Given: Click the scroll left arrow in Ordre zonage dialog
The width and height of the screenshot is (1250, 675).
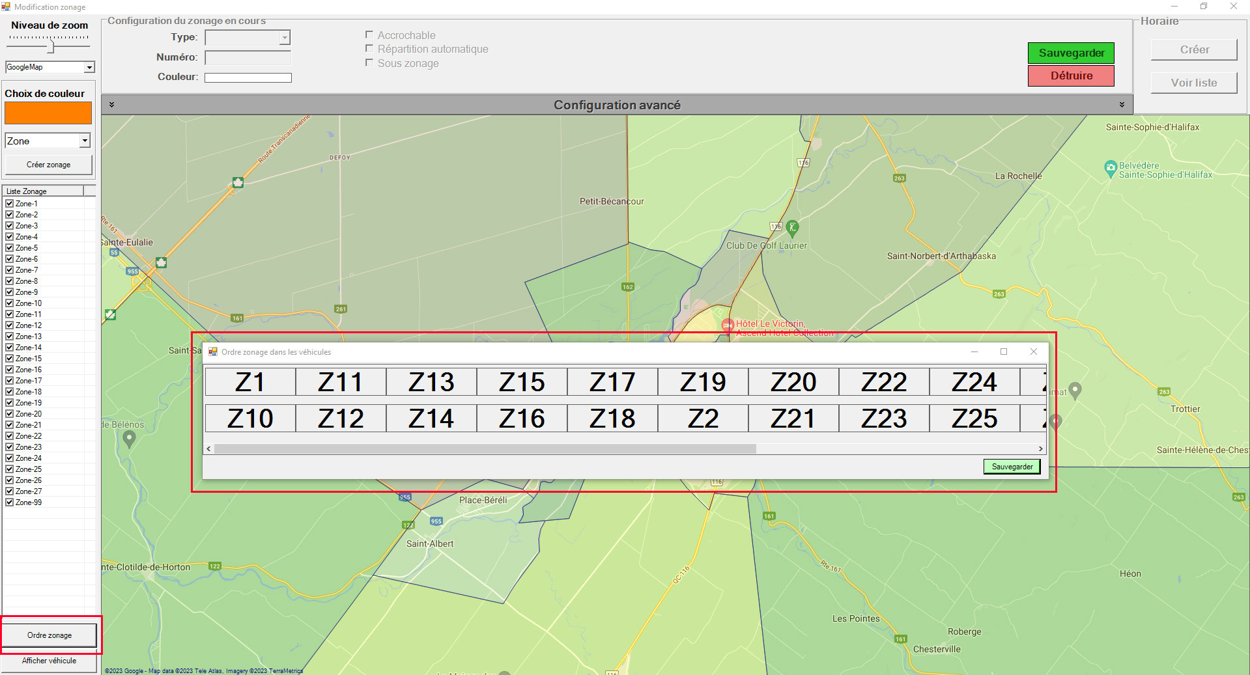Looking at the screenshot, I should (209, 448).
